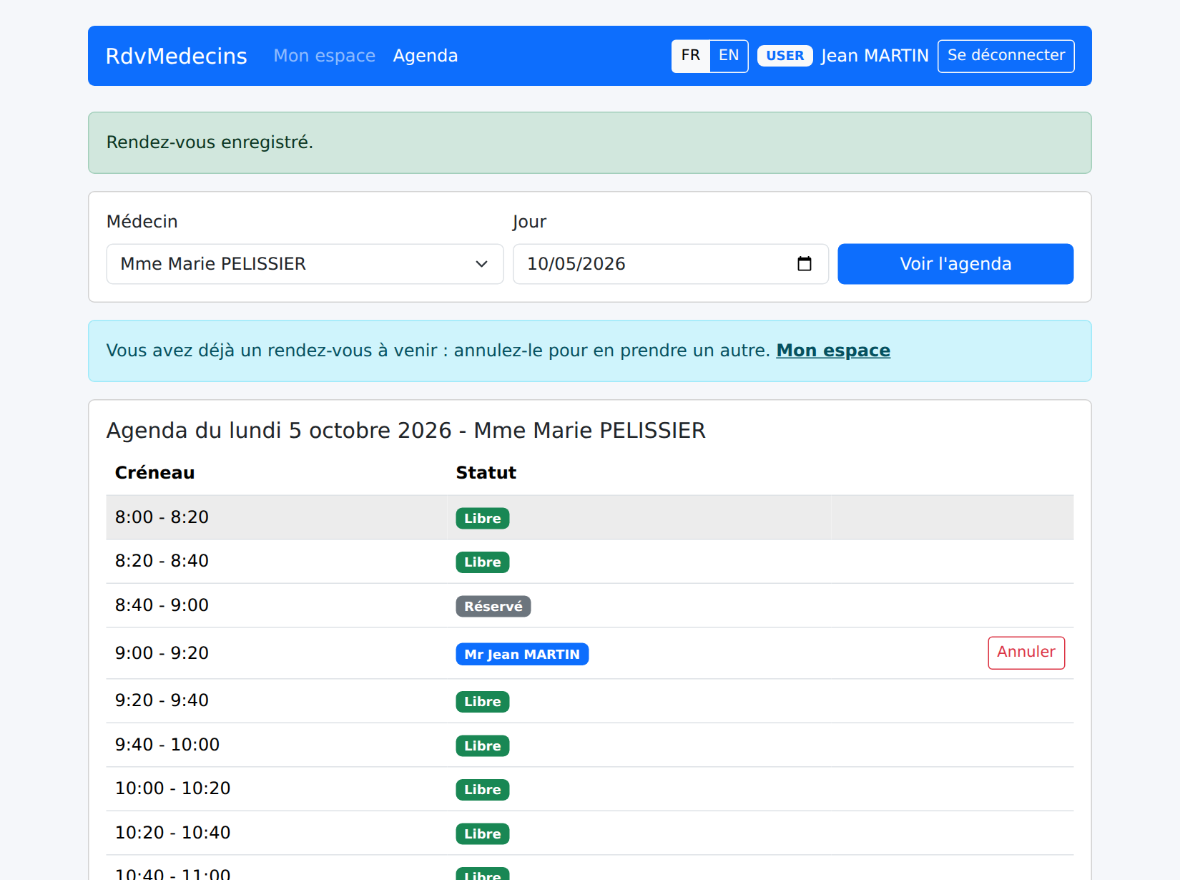
Task: Click the Rendez-vous enregistré success message
Action: (590, 142)
